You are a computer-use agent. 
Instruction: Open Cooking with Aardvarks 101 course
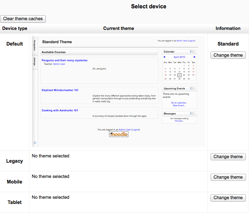pyautogui.click(x=60, y=110)
